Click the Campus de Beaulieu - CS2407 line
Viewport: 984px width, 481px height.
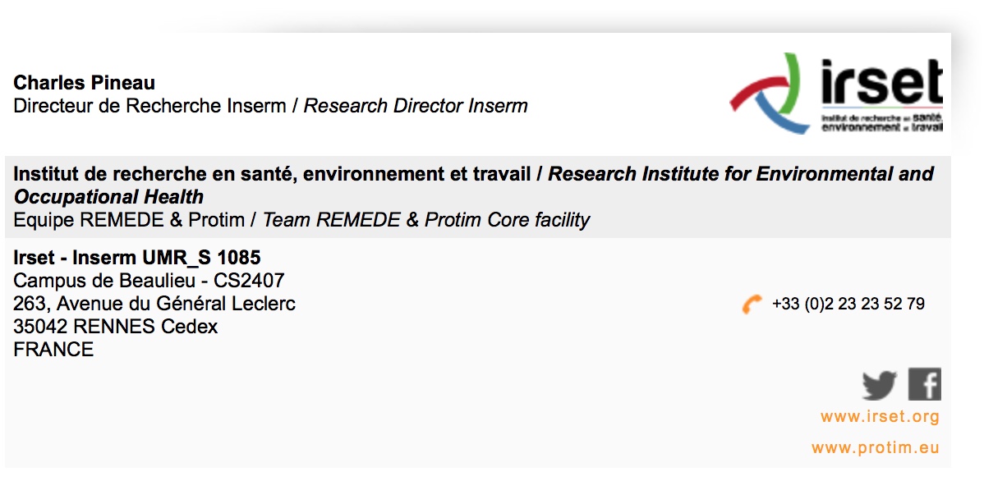[149, 282]
